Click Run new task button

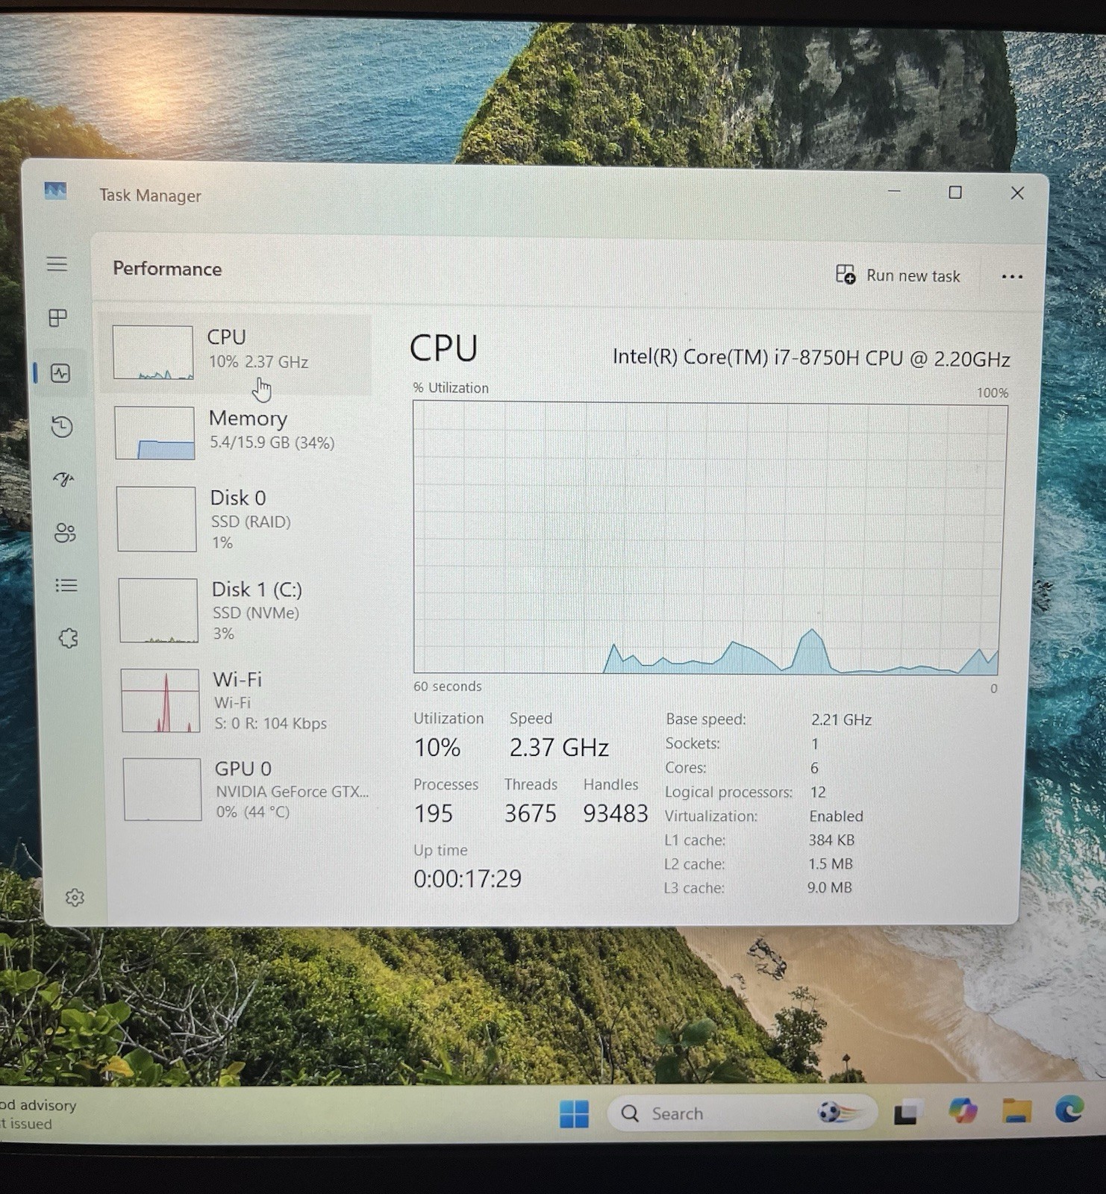click(x=898, y=275)
